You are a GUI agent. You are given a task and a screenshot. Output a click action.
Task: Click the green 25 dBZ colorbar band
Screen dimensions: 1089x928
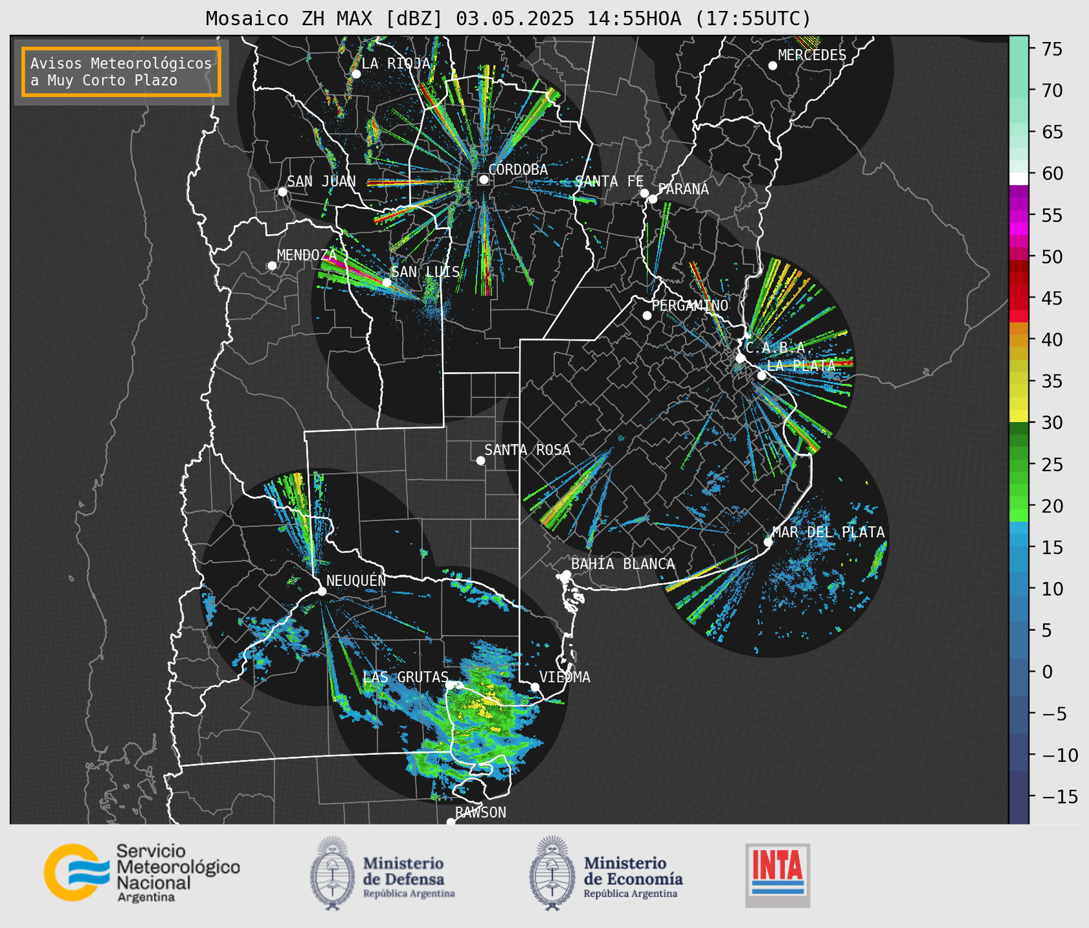1018,464
